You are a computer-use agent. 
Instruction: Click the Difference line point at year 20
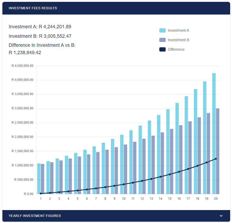[216, 159]
